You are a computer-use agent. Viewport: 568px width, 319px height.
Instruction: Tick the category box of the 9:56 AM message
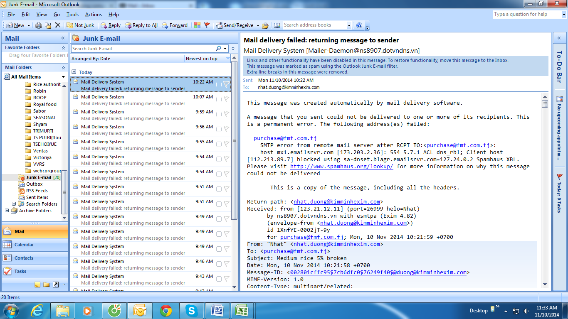pos(219,129)
